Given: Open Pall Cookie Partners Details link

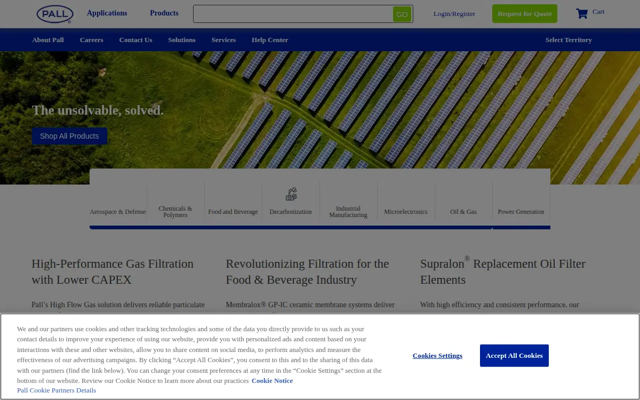Looking at the screenshot, I should coord(57,390).
